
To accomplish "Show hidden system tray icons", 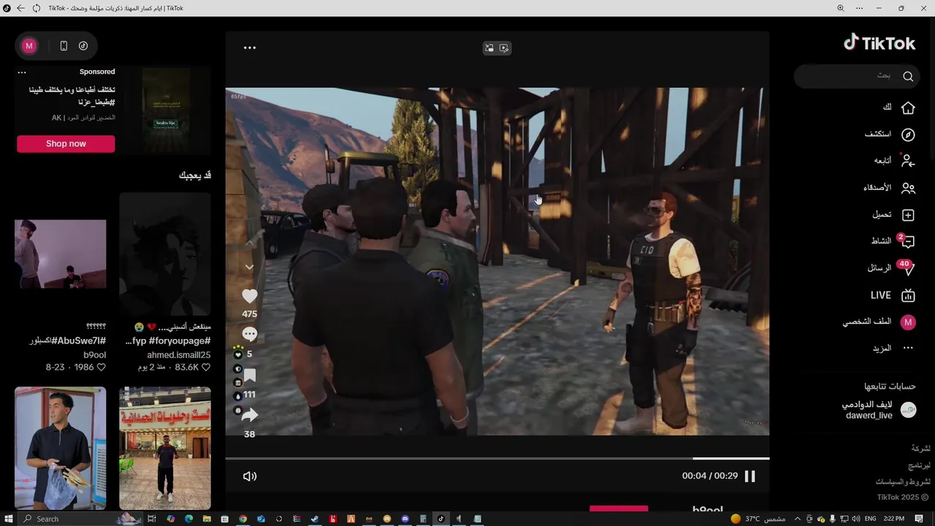I will coord(798,519).
